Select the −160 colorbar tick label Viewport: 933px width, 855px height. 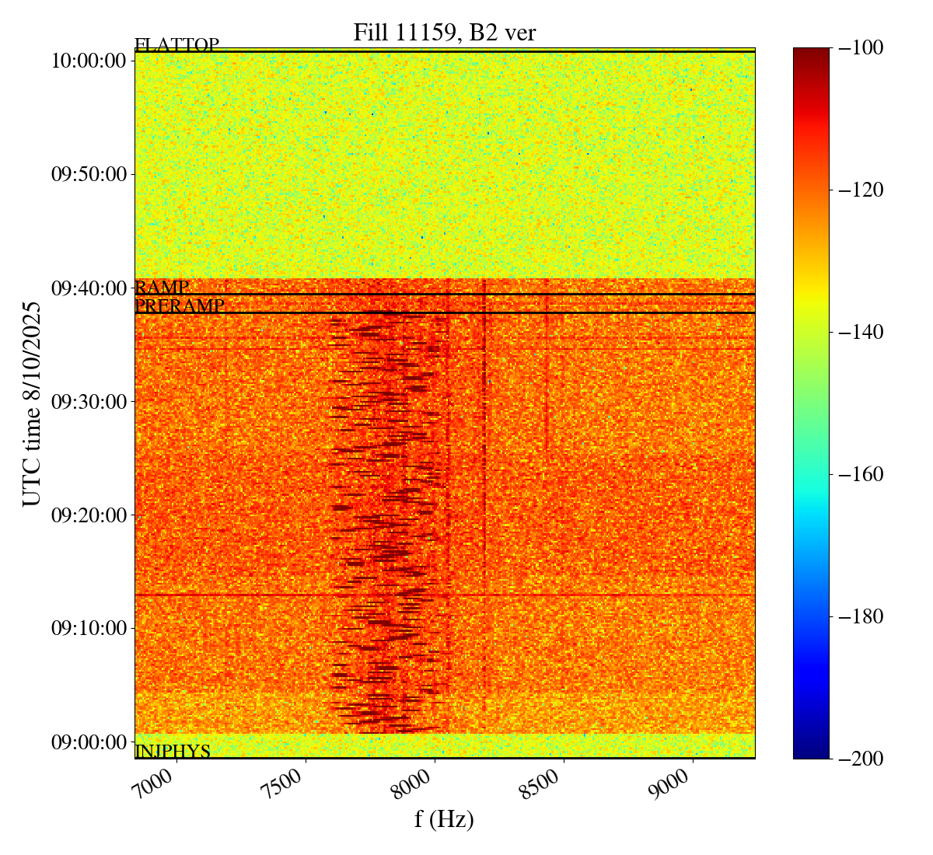[x=860, y=474]
